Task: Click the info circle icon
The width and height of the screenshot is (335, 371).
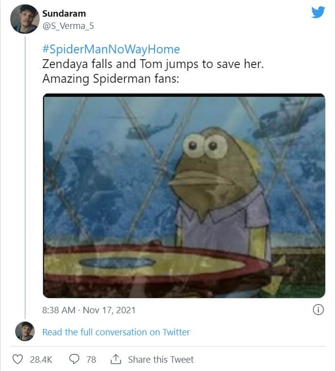Action: point(318,310)
